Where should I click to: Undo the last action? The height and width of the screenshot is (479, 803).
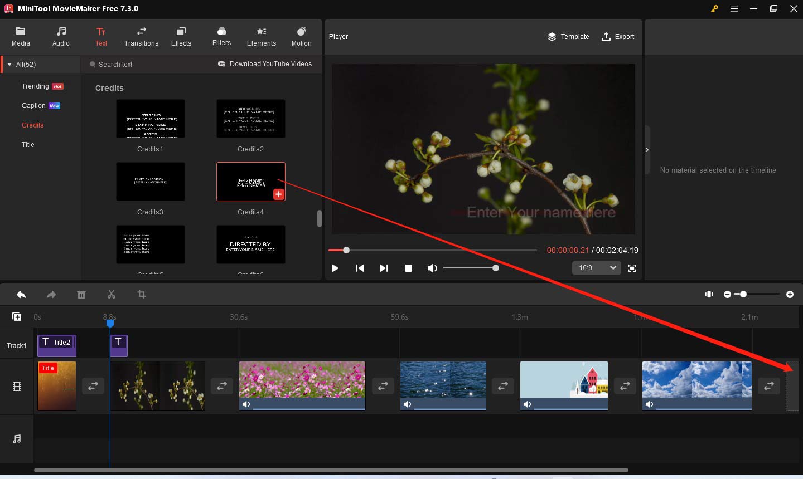pyautogui.click(x=21, y=294)
